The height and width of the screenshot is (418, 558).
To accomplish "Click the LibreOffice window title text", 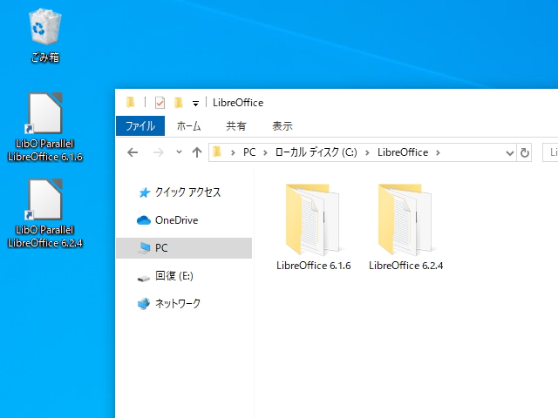I will coord(238,103).
